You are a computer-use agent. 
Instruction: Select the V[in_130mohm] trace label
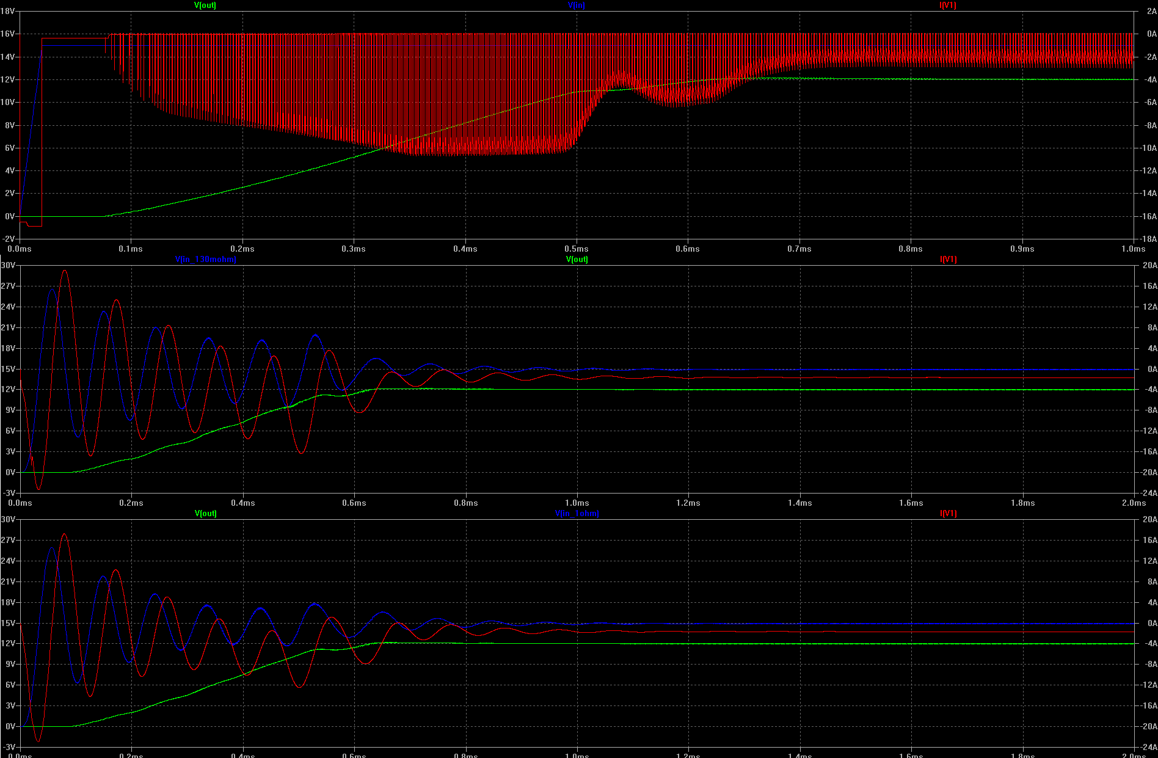coord(205,260)
